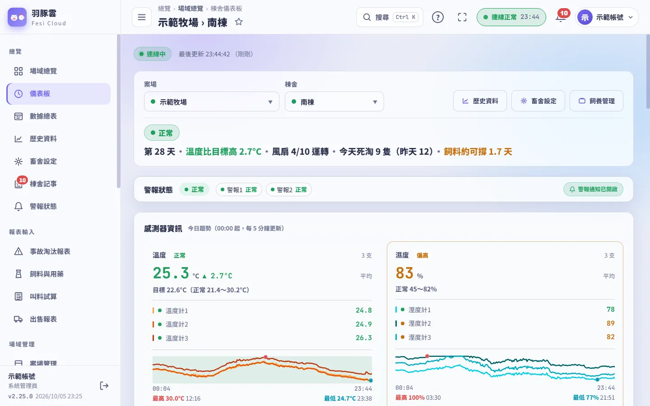
Task: Select 場域總覽 in sidebar menu
Action: click(59, 71)
